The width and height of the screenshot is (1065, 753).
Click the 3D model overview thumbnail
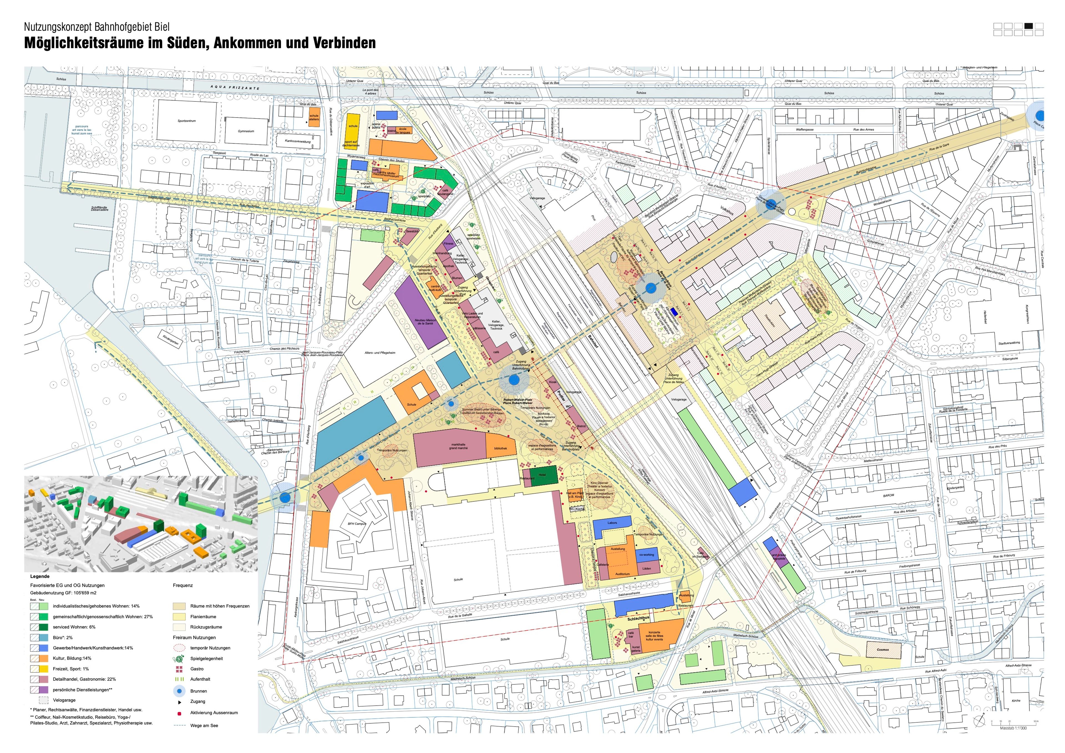(141, 523)
